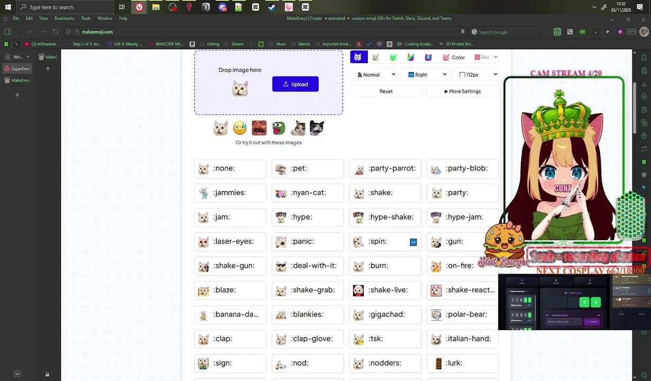Toggle the blue direction arrow beside :spin:
Screen dimensions: 651x381
(x=413, y=242)
